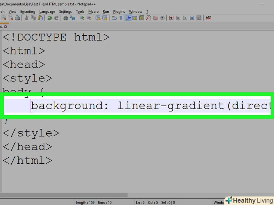274x205 pixels.
Task: Click the Ln : 6 status entry
Action: 140,203
